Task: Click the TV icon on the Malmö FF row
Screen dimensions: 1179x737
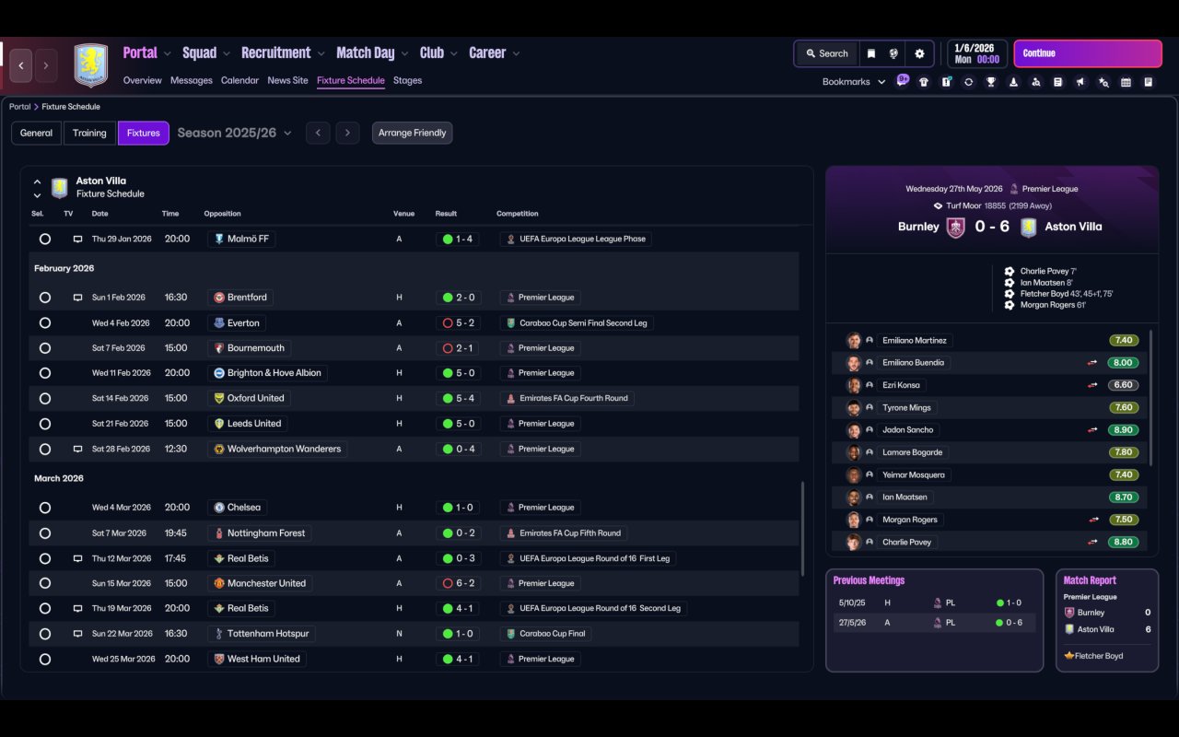Action: (x=77, y=239)
